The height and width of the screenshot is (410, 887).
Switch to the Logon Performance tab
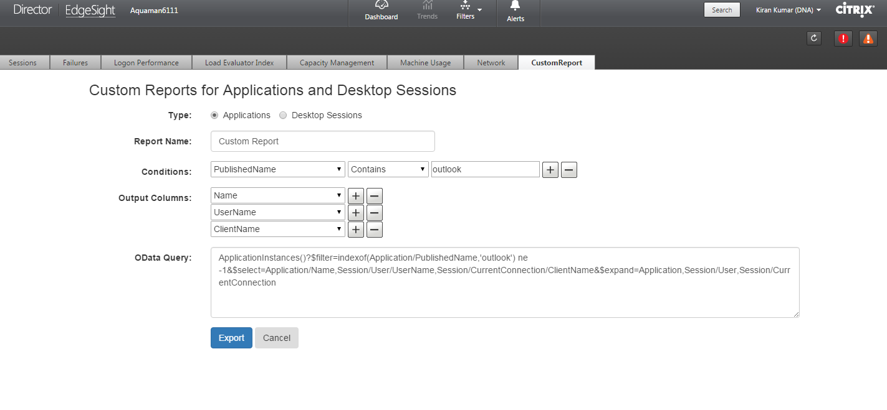point(146,63)
